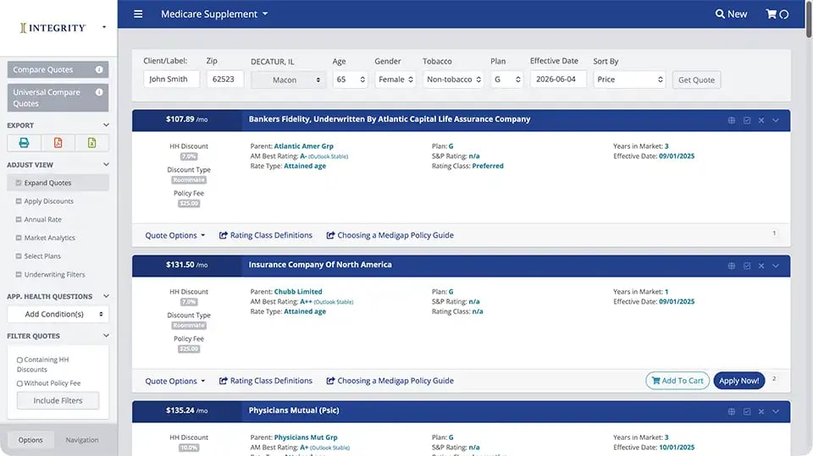This screenshot has height=456, width=813.
Task: Collapse the ADJUST VIEW section
Action: [106, 164]
